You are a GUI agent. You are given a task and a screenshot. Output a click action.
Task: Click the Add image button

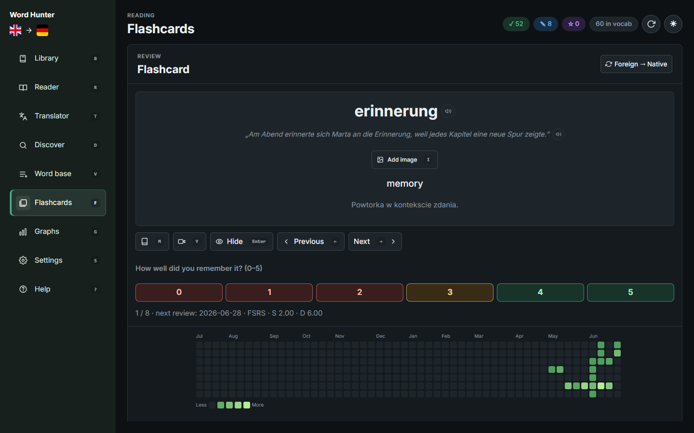coord(404,160)
